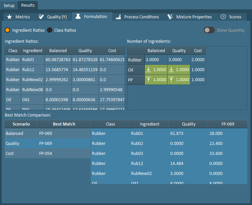Image resolution: width=252 pixels, height=205 pixels.
Task: Click the Rub01 Balanced value cell
Action: point(58,60)
